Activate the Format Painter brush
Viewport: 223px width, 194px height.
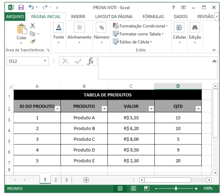point(33,42)
